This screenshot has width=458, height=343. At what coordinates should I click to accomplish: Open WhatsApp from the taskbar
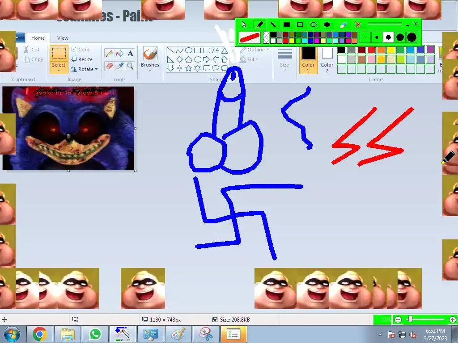pyautogui.click(x=95, y=334)
